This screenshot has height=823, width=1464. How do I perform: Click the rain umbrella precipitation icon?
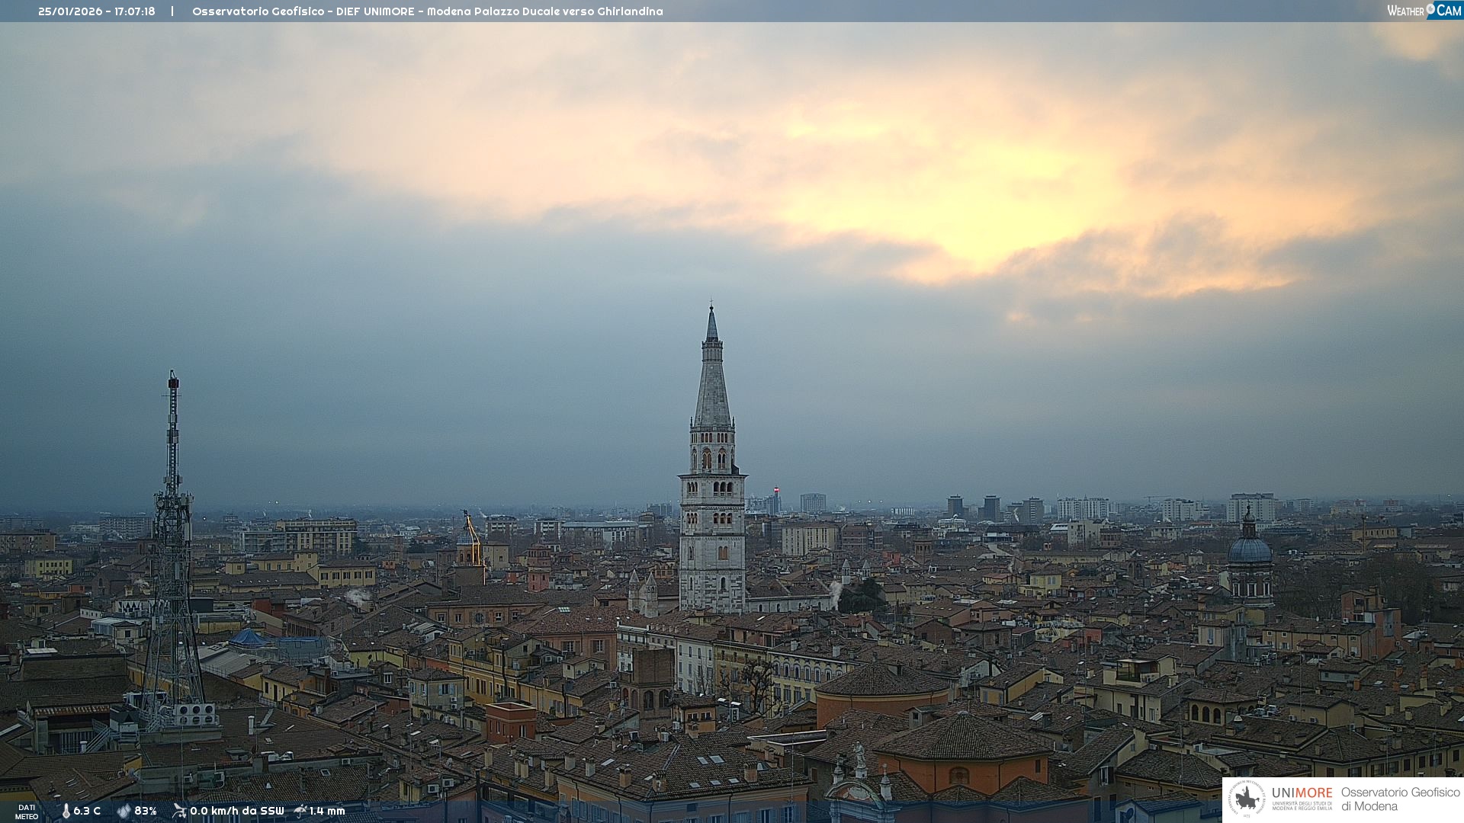tap(300, 811)
